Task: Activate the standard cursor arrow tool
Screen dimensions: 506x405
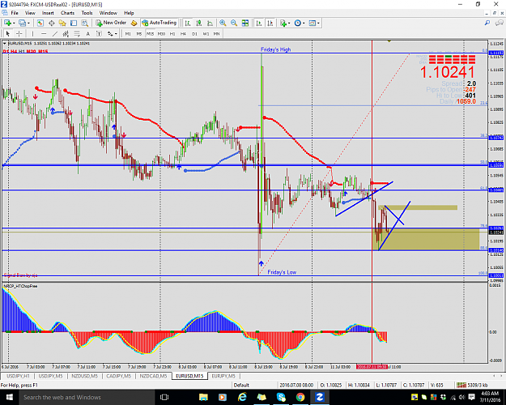Action: point(8,33)
